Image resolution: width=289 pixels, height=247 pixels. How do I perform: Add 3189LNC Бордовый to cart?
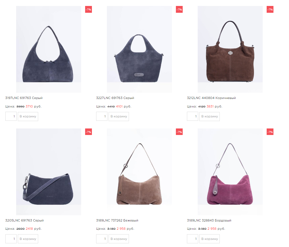point(210,239)
